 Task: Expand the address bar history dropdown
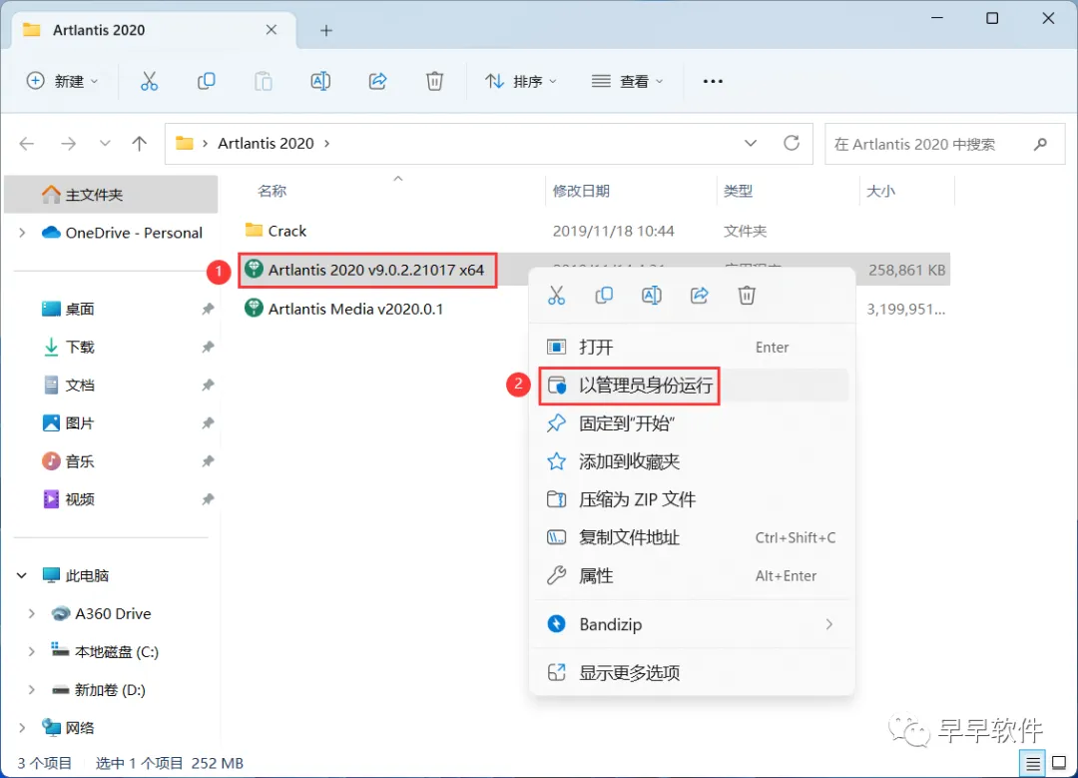pyautogui.click(x=751, y=143)
